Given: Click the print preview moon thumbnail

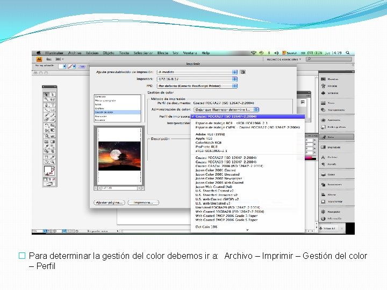Looking at the screenshot, I should point(119,156).
